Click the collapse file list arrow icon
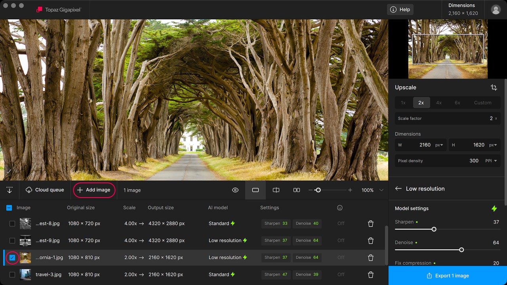The width and height of the screenshot is (507, 285). click(x=10, y=190)
